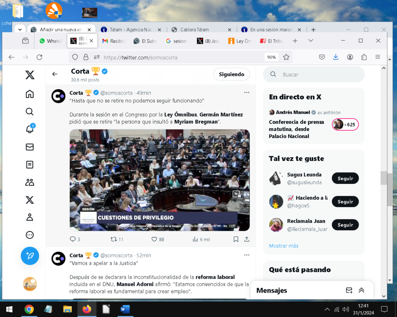Open new tab with plus in Firefox
The height and width of the screenshot is (317, 397).
295,41
